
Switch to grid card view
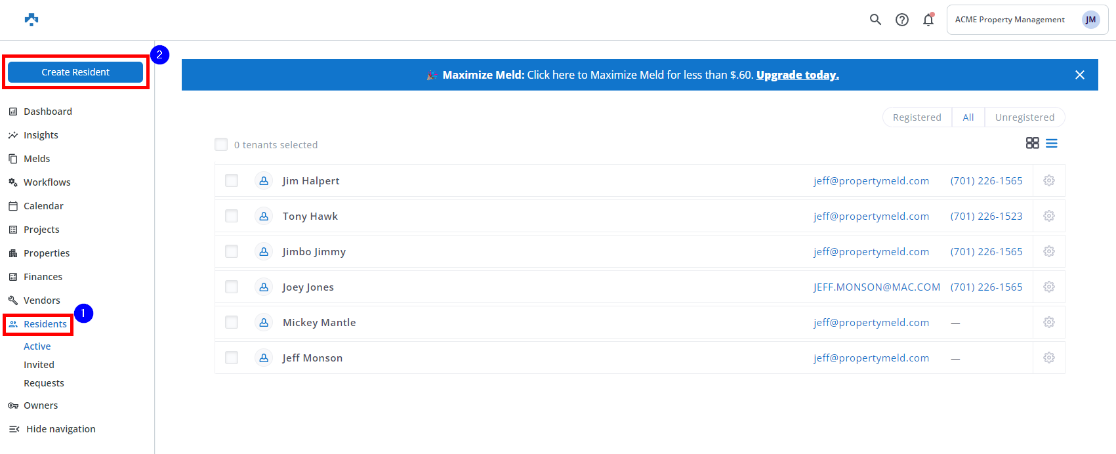[x=1032, y=143]
